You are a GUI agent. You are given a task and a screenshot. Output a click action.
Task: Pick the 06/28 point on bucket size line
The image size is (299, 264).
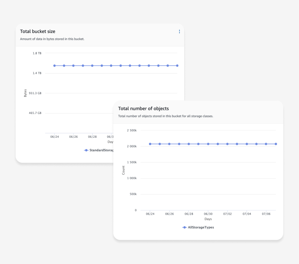(x=92, y=65)
